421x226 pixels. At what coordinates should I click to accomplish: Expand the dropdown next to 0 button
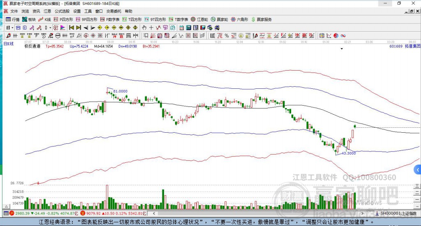pos(50,28)
